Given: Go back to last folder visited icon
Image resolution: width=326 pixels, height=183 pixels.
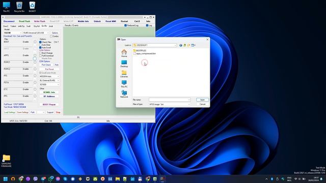Looking at the screenshot, I should [181, 45].
